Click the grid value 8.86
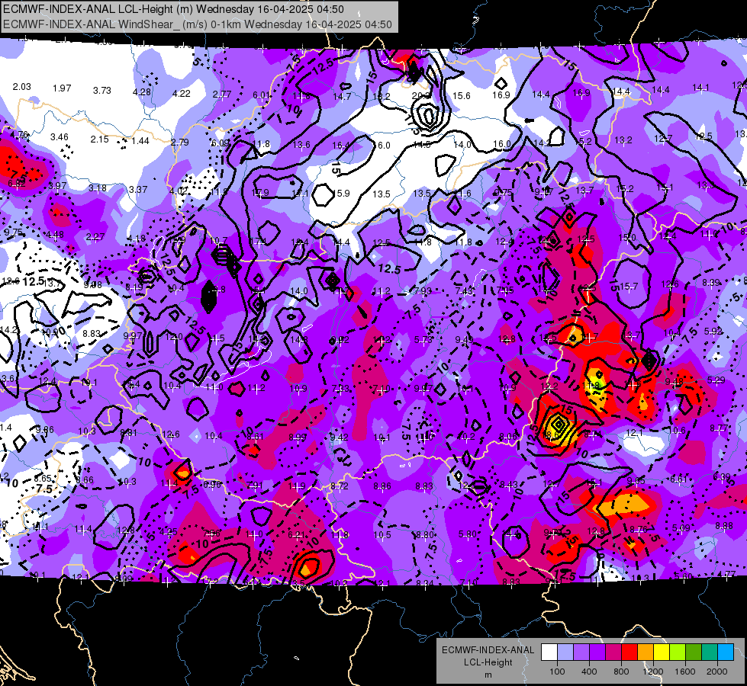 [382, 486]
